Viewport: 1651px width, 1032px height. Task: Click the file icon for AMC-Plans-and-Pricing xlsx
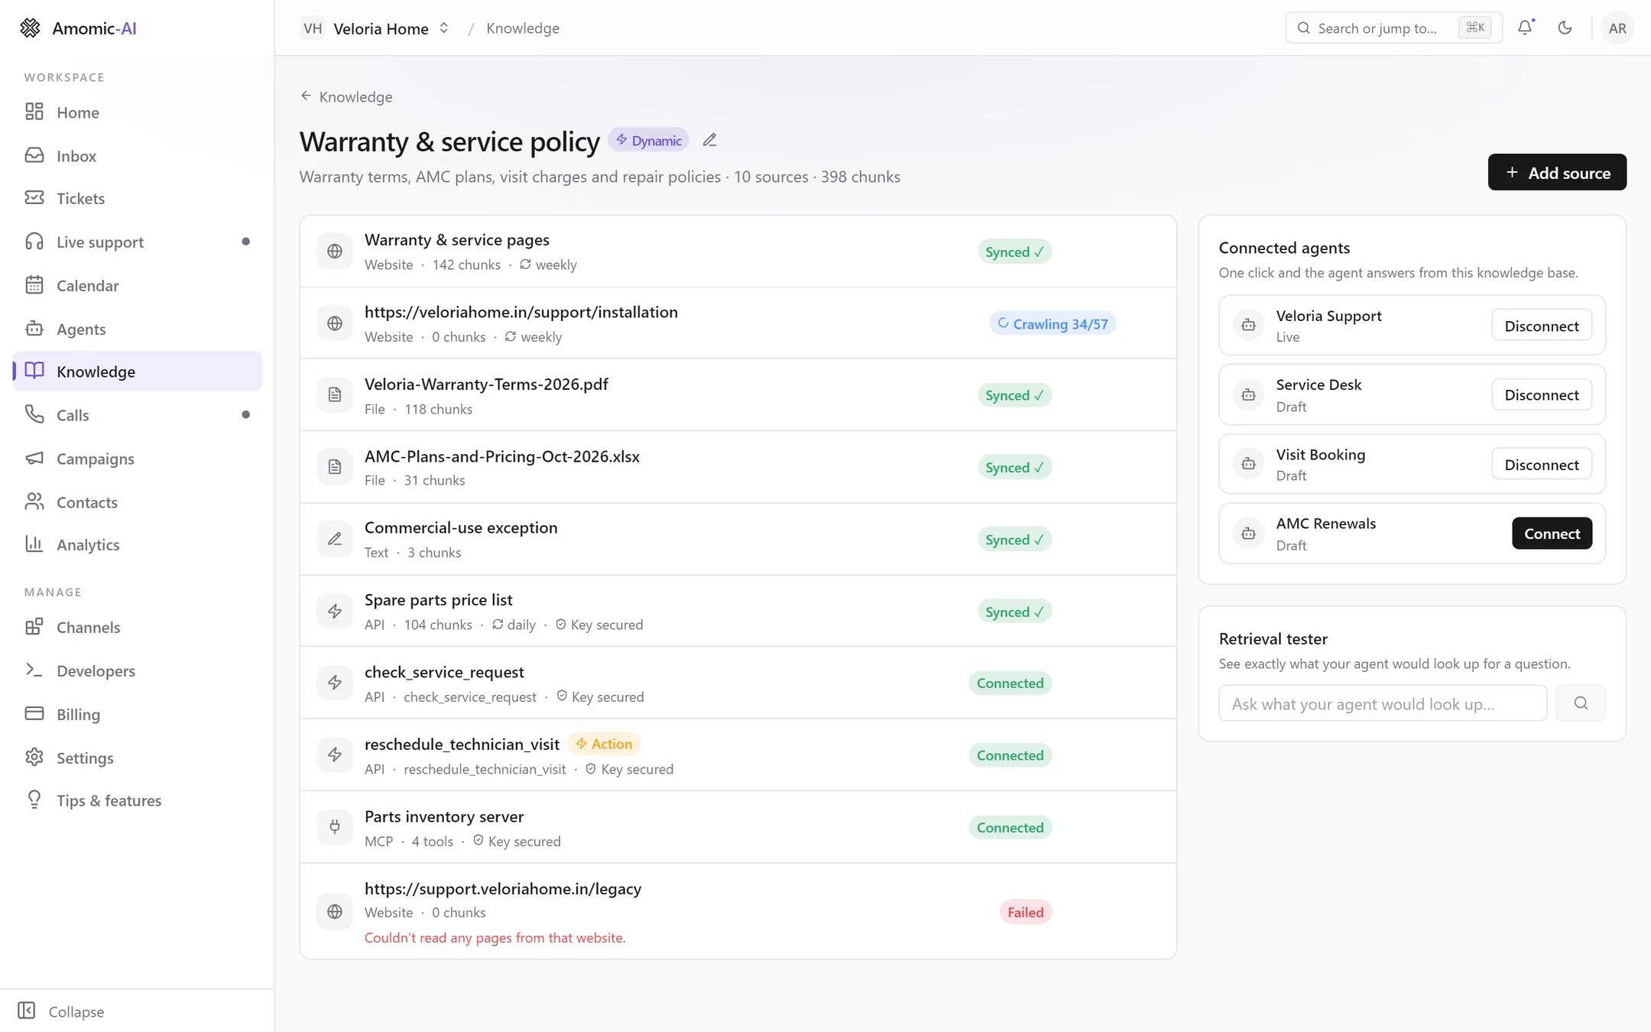[335, 466]
